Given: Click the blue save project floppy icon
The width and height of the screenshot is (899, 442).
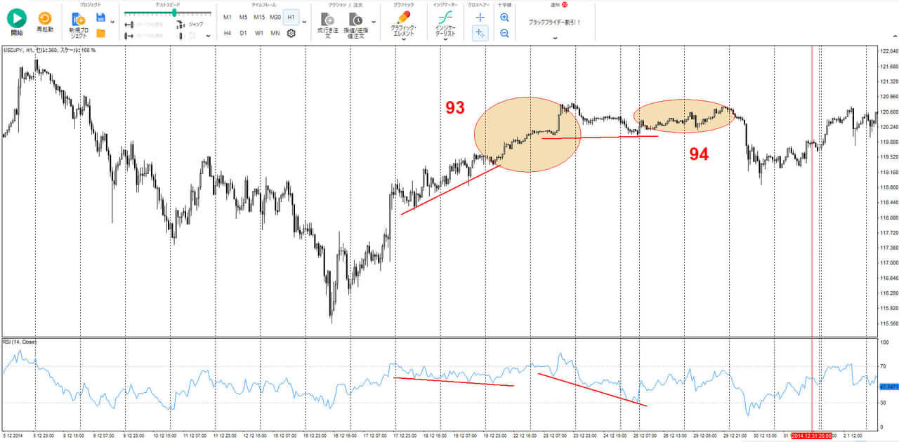Looking at the screenshot, I should 100,17.
